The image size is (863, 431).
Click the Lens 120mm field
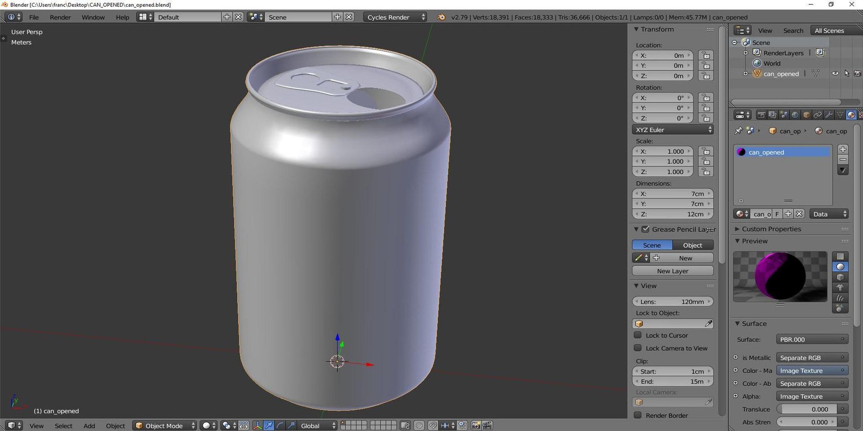click(673, 302)
